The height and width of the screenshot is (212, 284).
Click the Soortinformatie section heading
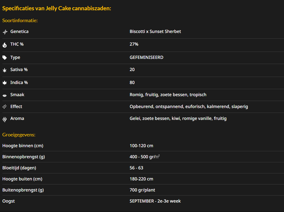pos(20,21)
